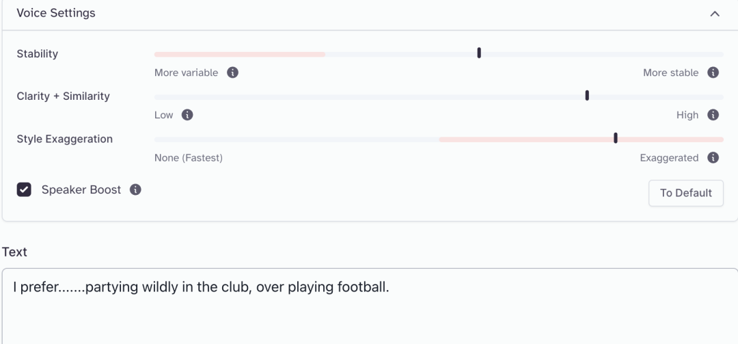Click the None (Fastest) label
Screen dimensions: 738x344
[189, 158]
